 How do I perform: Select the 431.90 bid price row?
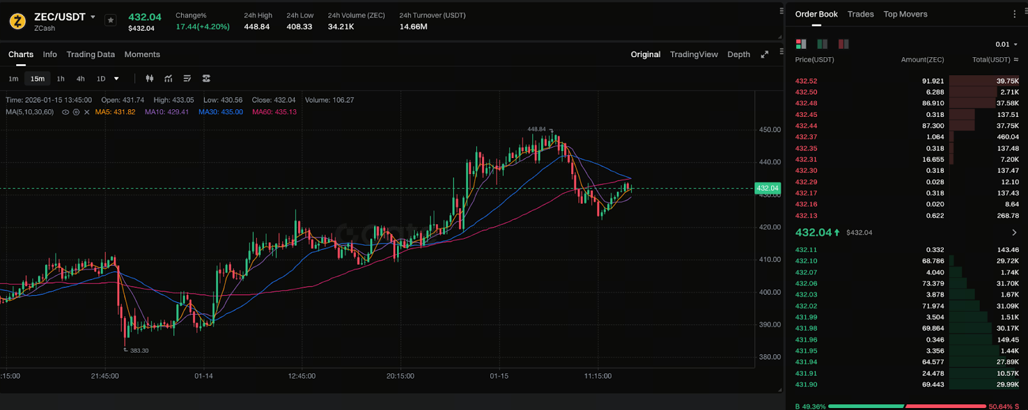(x=907, y=385)
